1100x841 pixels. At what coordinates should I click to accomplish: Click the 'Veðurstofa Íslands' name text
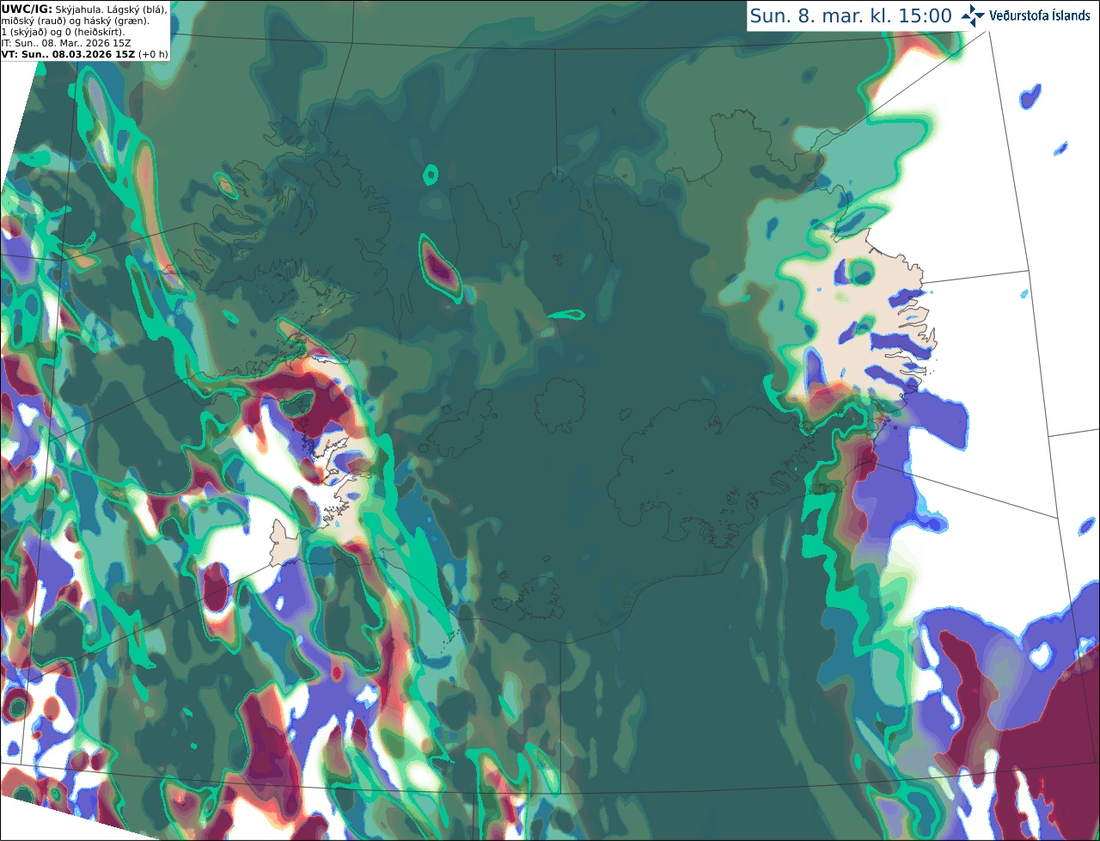click(x=1040, y=15)
